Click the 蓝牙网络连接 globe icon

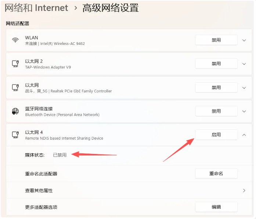(x=15, y=111)
